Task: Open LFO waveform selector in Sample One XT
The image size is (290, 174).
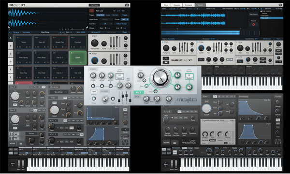Action: (x=240, y=61)
